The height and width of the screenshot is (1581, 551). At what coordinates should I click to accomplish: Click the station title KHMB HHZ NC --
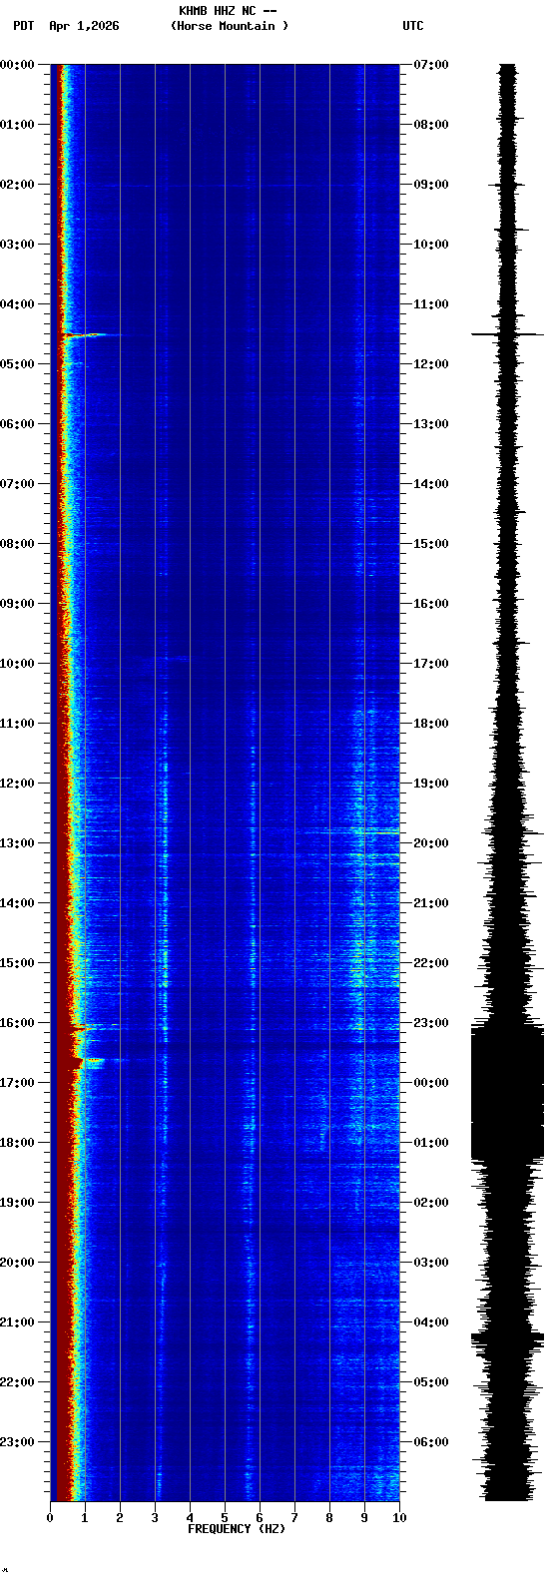(228, 11)
